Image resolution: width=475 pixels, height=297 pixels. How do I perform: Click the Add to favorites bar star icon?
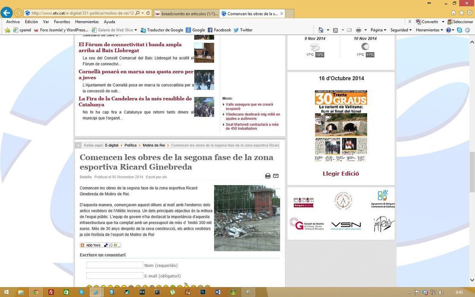click(x=8, y=30)
